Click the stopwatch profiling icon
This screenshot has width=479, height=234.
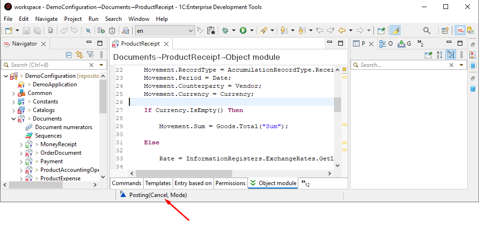113,30
